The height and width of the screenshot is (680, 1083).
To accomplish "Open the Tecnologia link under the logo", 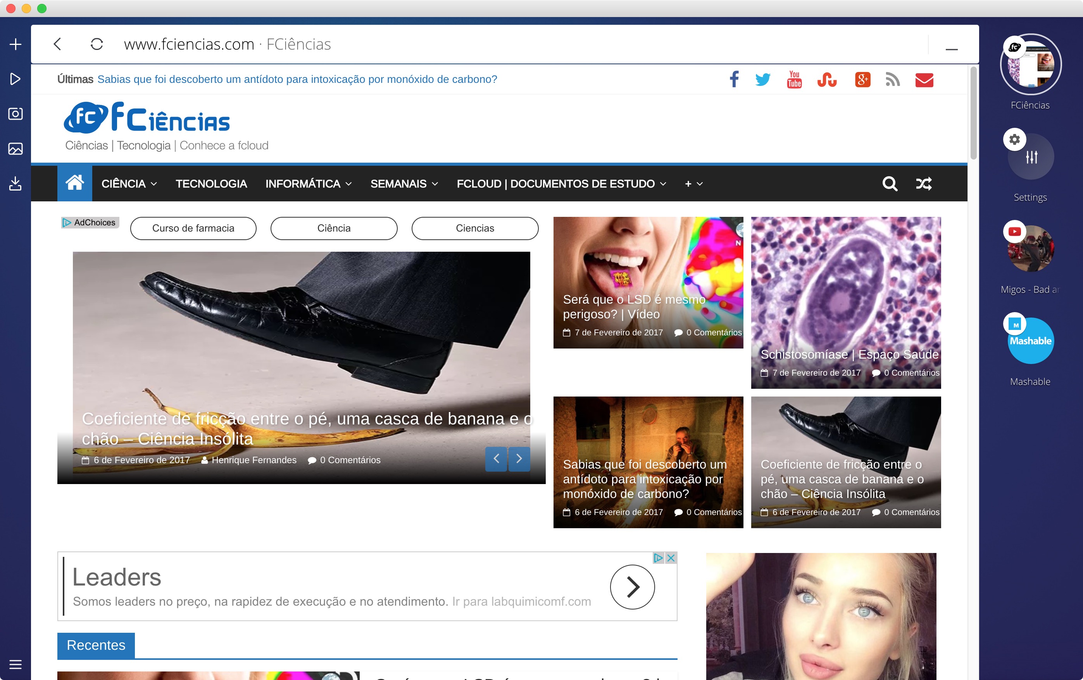I will coord(144,146).
